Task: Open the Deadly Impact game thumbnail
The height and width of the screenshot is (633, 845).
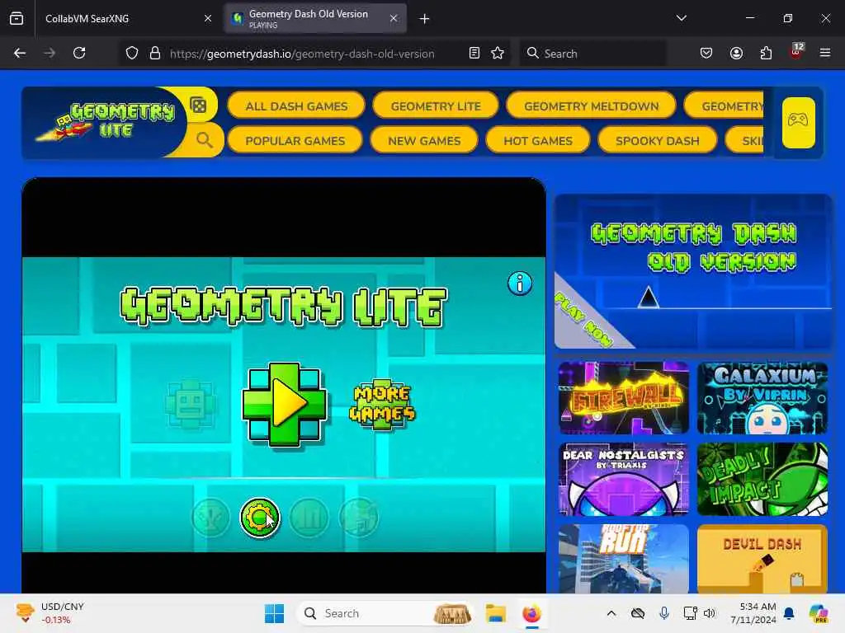Action: click(x=762, y=479)
